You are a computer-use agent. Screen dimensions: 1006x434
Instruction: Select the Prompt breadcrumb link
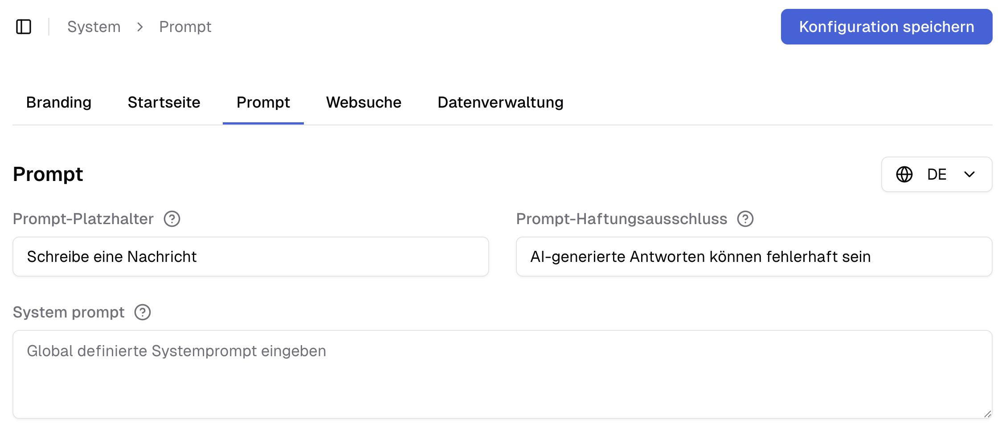click(185, 27)
